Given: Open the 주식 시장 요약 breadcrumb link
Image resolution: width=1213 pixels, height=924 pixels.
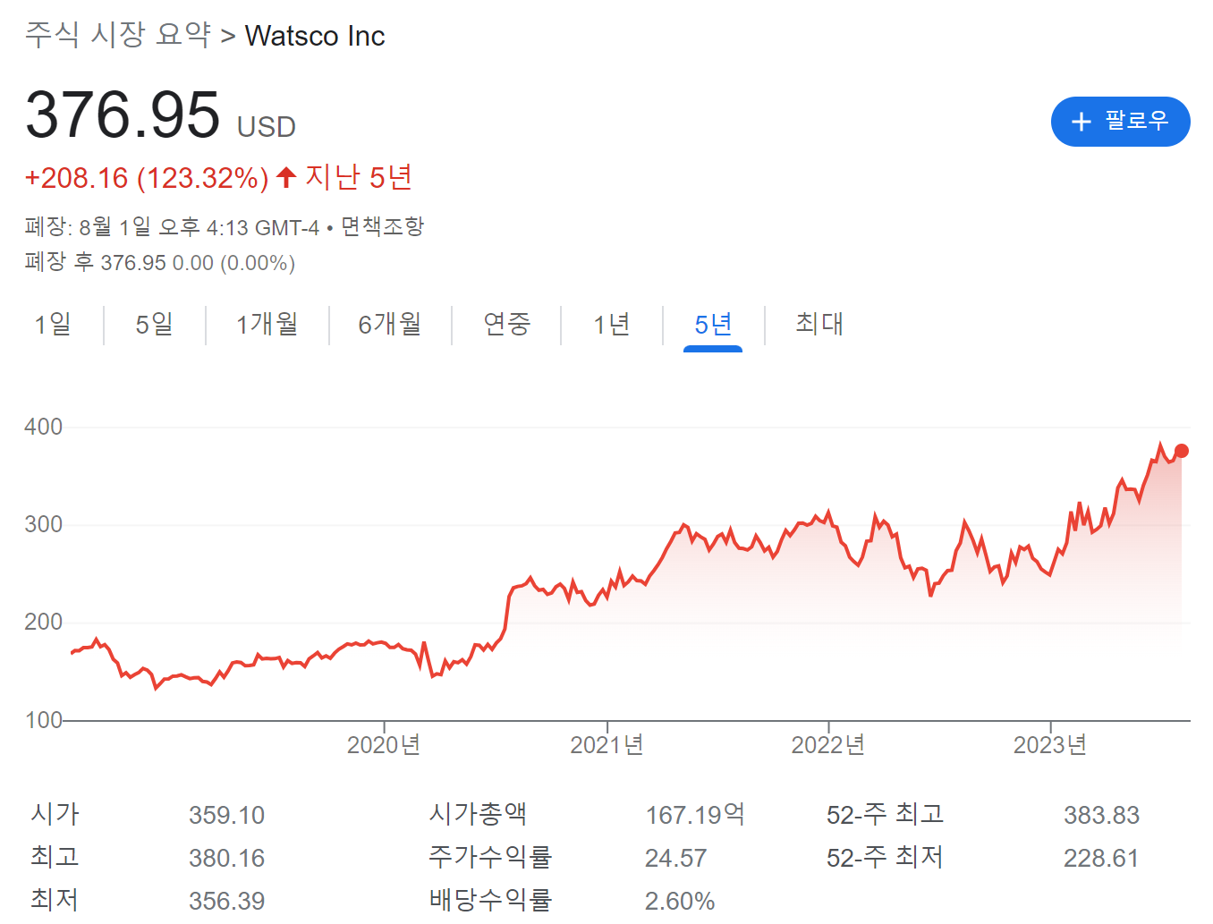Looking at the screenshot, I should (118, 36).
